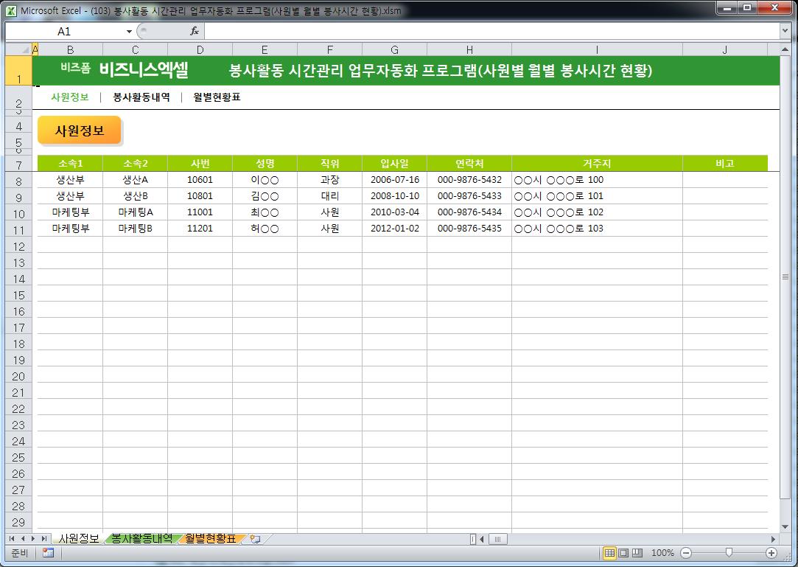Expand the formula bar
The width and height of the screenshot is (798, 567).
click(x=785, y=31)
